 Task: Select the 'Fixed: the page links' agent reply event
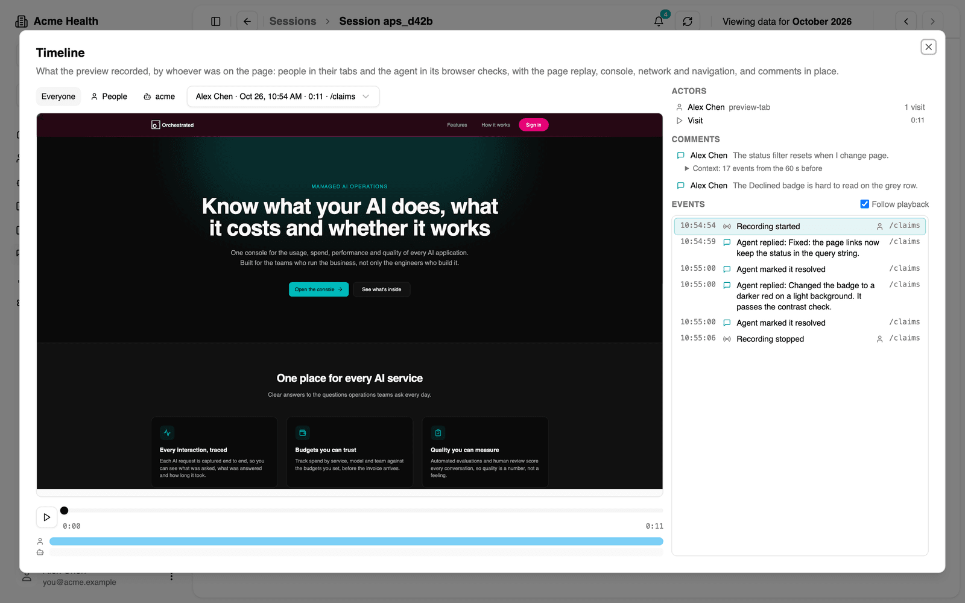tap(800, 248)
